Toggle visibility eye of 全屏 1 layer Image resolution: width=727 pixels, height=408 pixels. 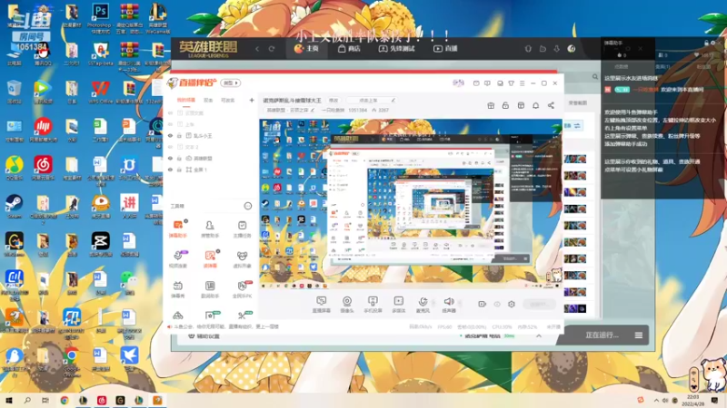(x=170, y=170)
